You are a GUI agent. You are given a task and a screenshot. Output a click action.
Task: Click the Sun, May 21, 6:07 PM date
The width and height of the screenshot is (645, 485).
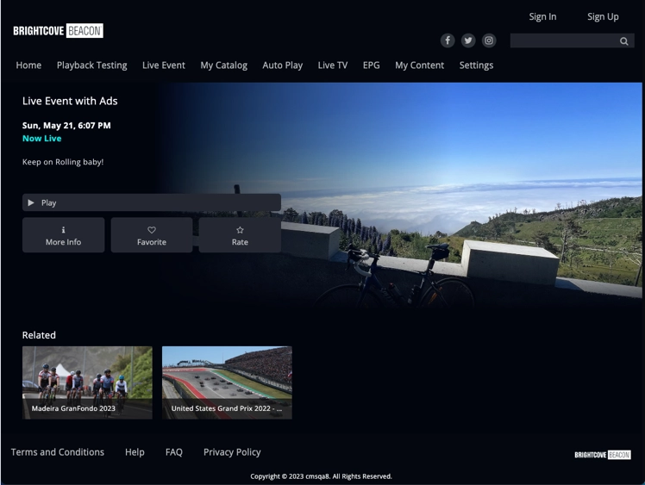tap(66, 126)
